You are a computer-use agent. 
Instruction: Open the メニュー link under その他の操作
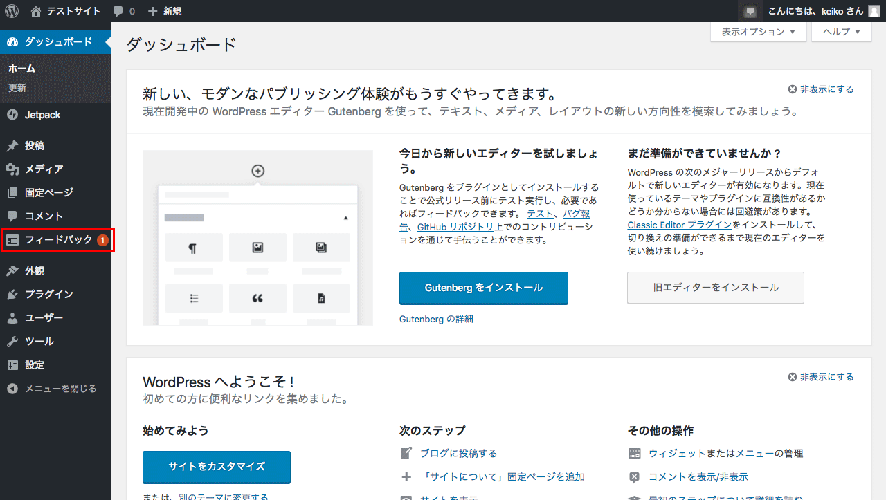pos(754,454)
